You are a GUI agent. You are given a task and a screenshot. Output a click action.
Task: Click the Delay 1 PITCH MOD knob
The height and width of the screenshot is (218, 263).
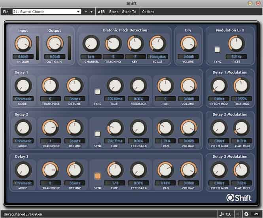[x=219, y=85]
